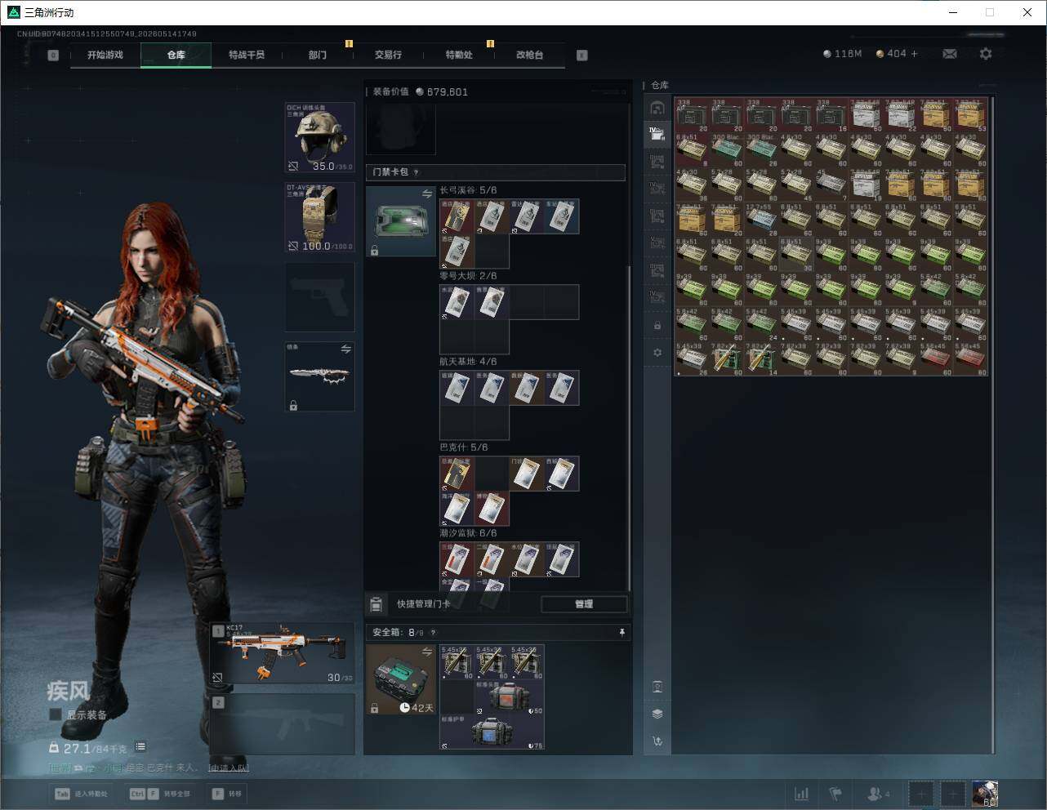This screenshot has width=1047, height=810.
Task: Open warehouse sidebar gear settings
Action: (x=657, y=353)
